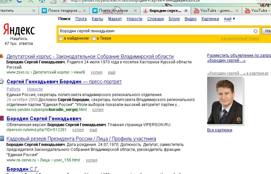Open Сергей Геннадьевич Бородин пресс-портрет result
The image size is (271, 174).
point(64,82)
